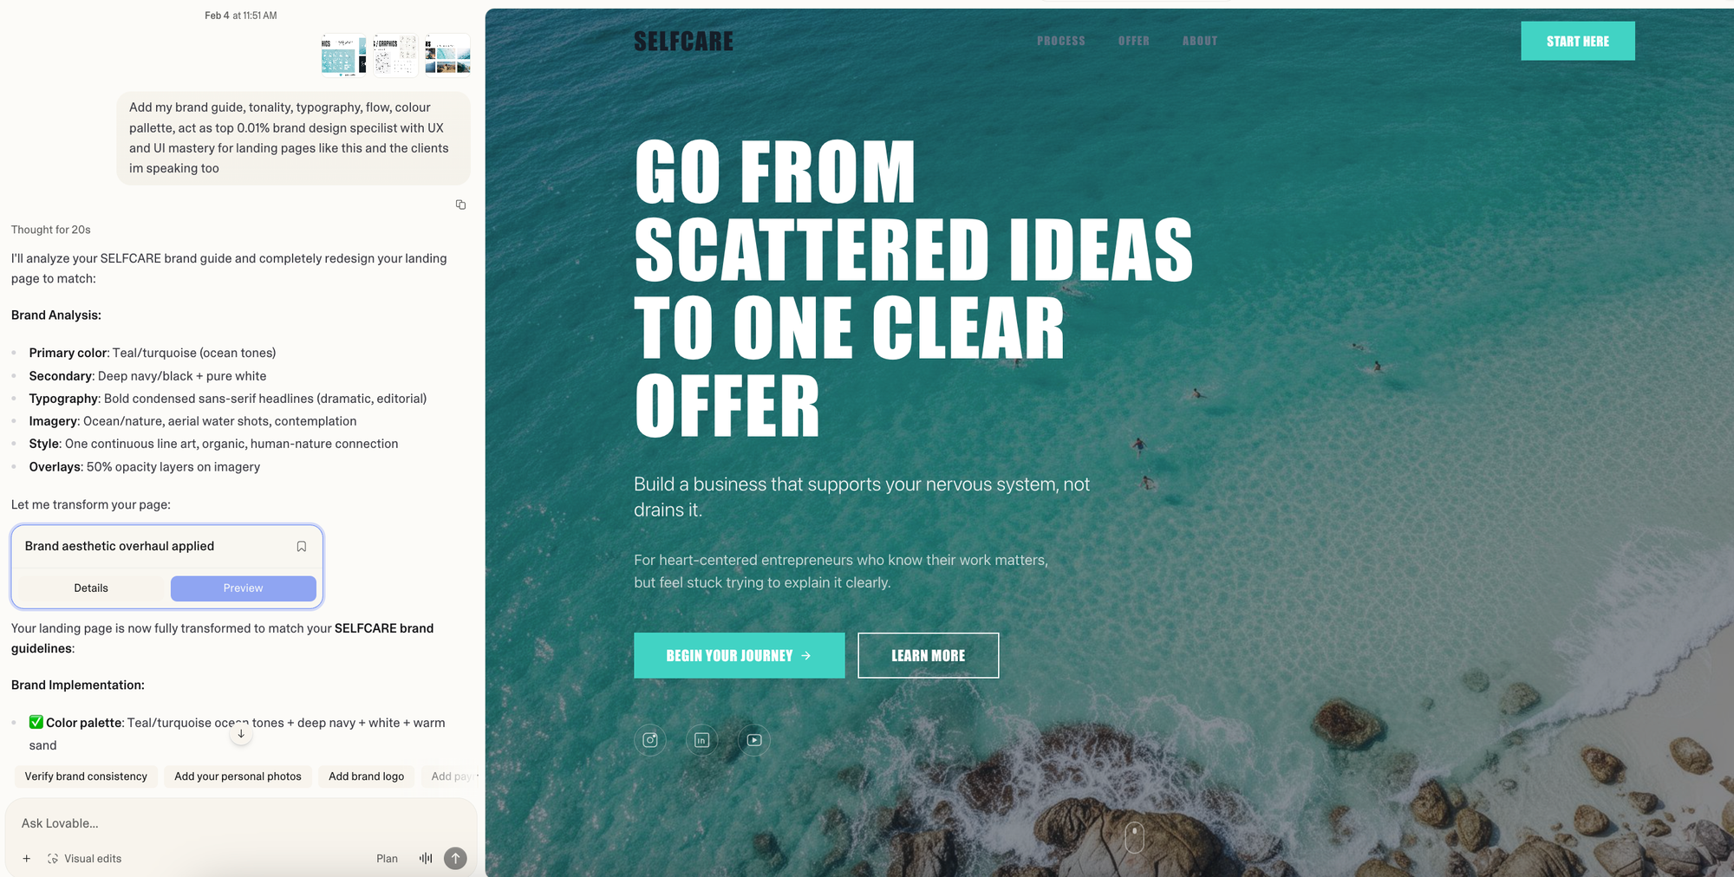
Task: Bookmark the Brand aesthetic overhaul card
Action: (x=302, y=546)
